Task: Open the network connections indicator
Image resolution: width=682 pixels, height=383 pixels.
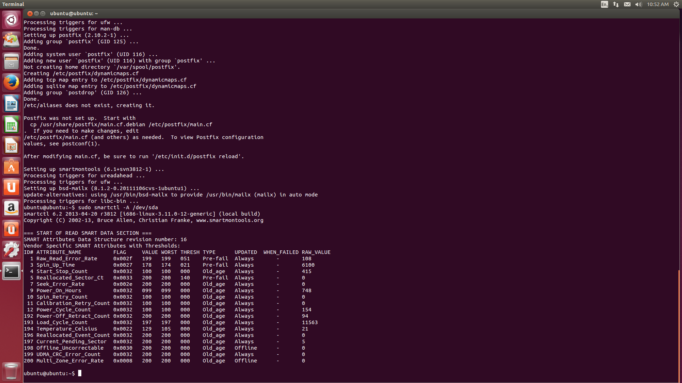Action: [616, 4]
